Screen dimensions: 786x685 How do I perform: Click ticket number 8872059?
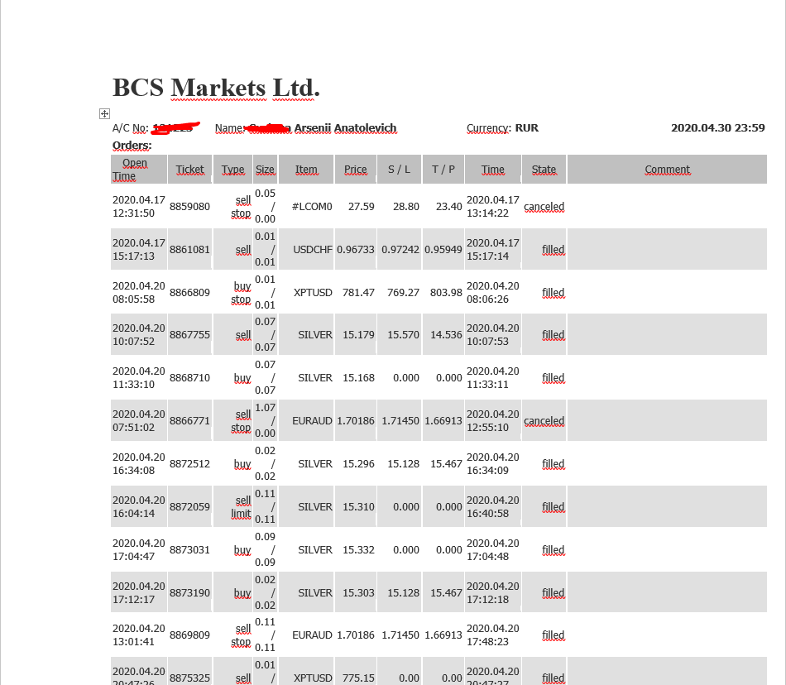(x=189, y=507)
